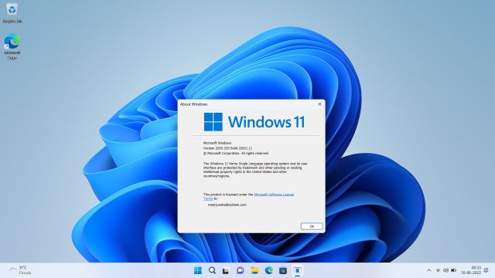Click OK in About Windows dialog
This screenshot has height=278, width=495.
[312, 226]
